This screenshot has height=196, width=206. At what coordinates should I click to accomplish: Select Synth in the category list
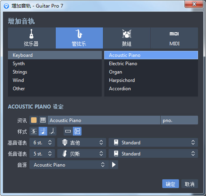coord(19,64)
